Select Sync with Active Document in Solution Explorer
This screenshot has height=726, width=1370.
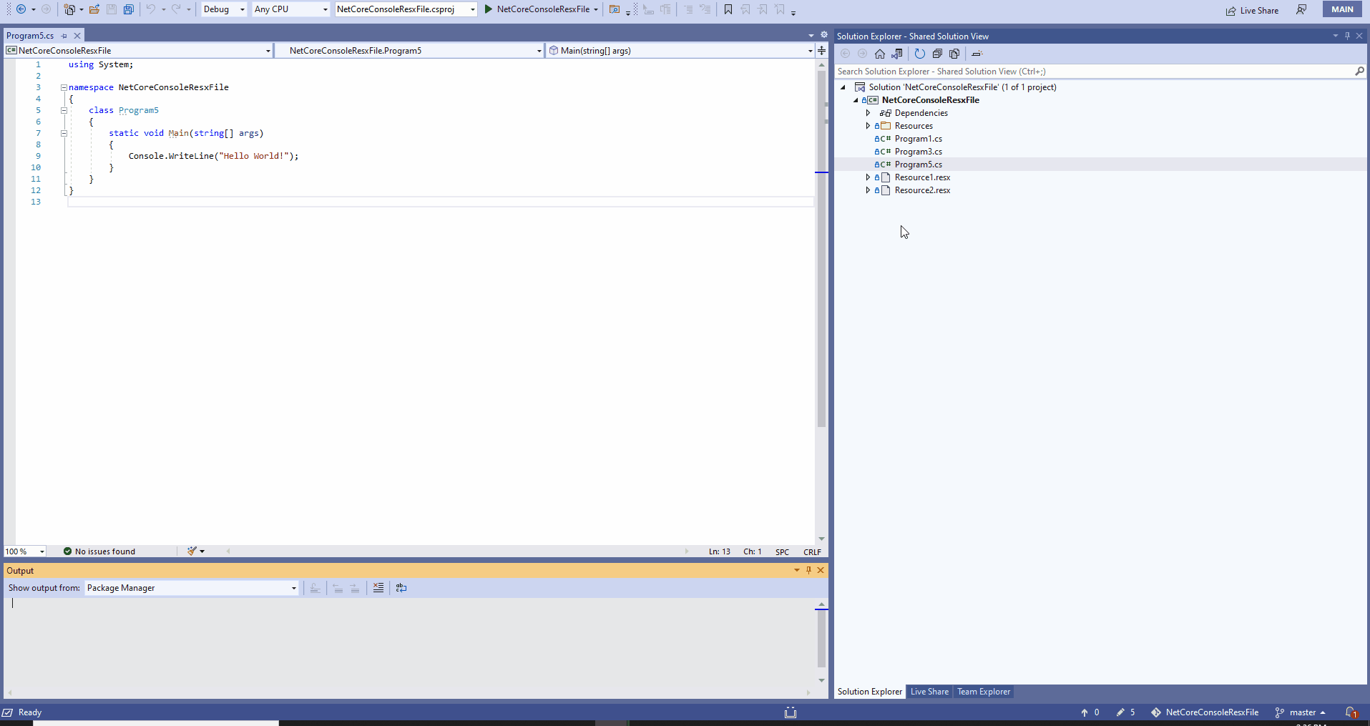coord(896,53)
